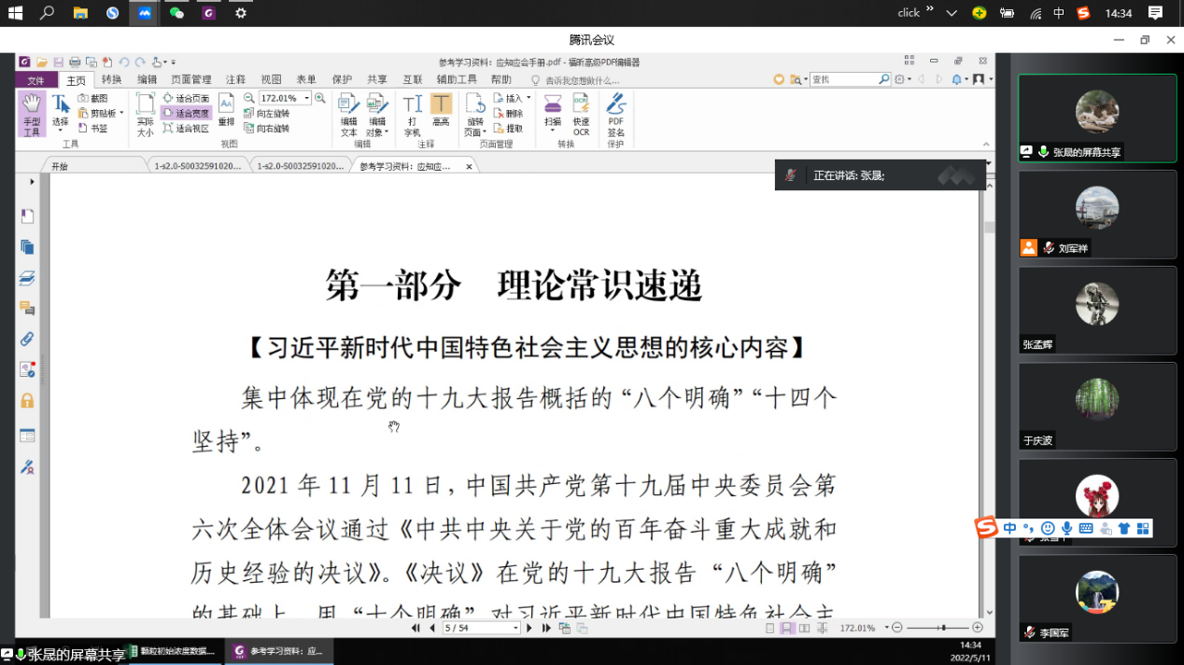Expand the zoom percentage dropdown in ribbon

click(306, 98)
